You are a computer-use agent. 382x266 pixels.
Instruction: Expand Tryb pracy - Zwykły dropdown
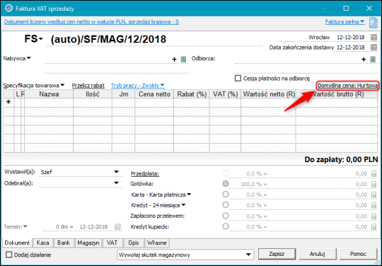[x=138, y=85]
